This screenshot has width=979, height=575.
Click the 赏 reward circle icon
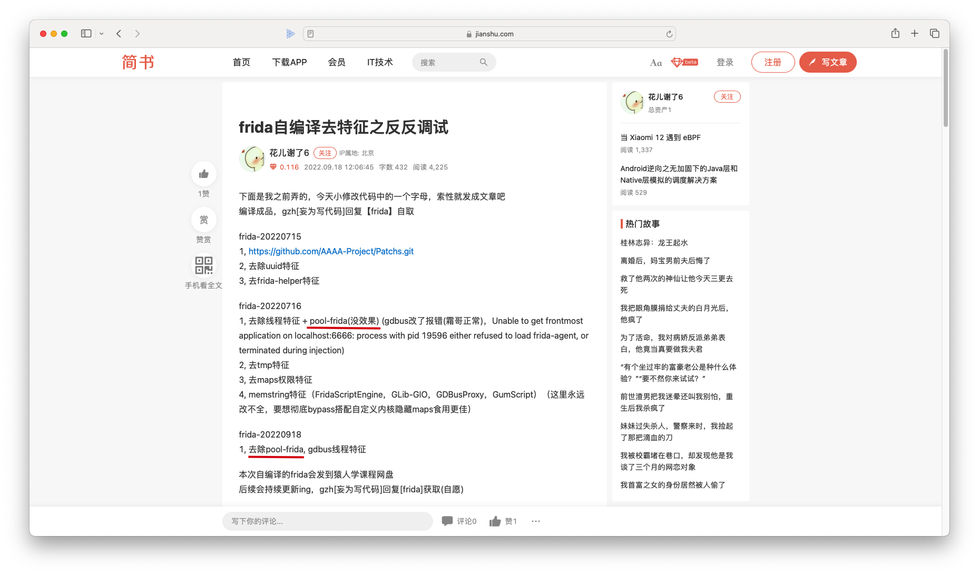[x=204, y=220]
